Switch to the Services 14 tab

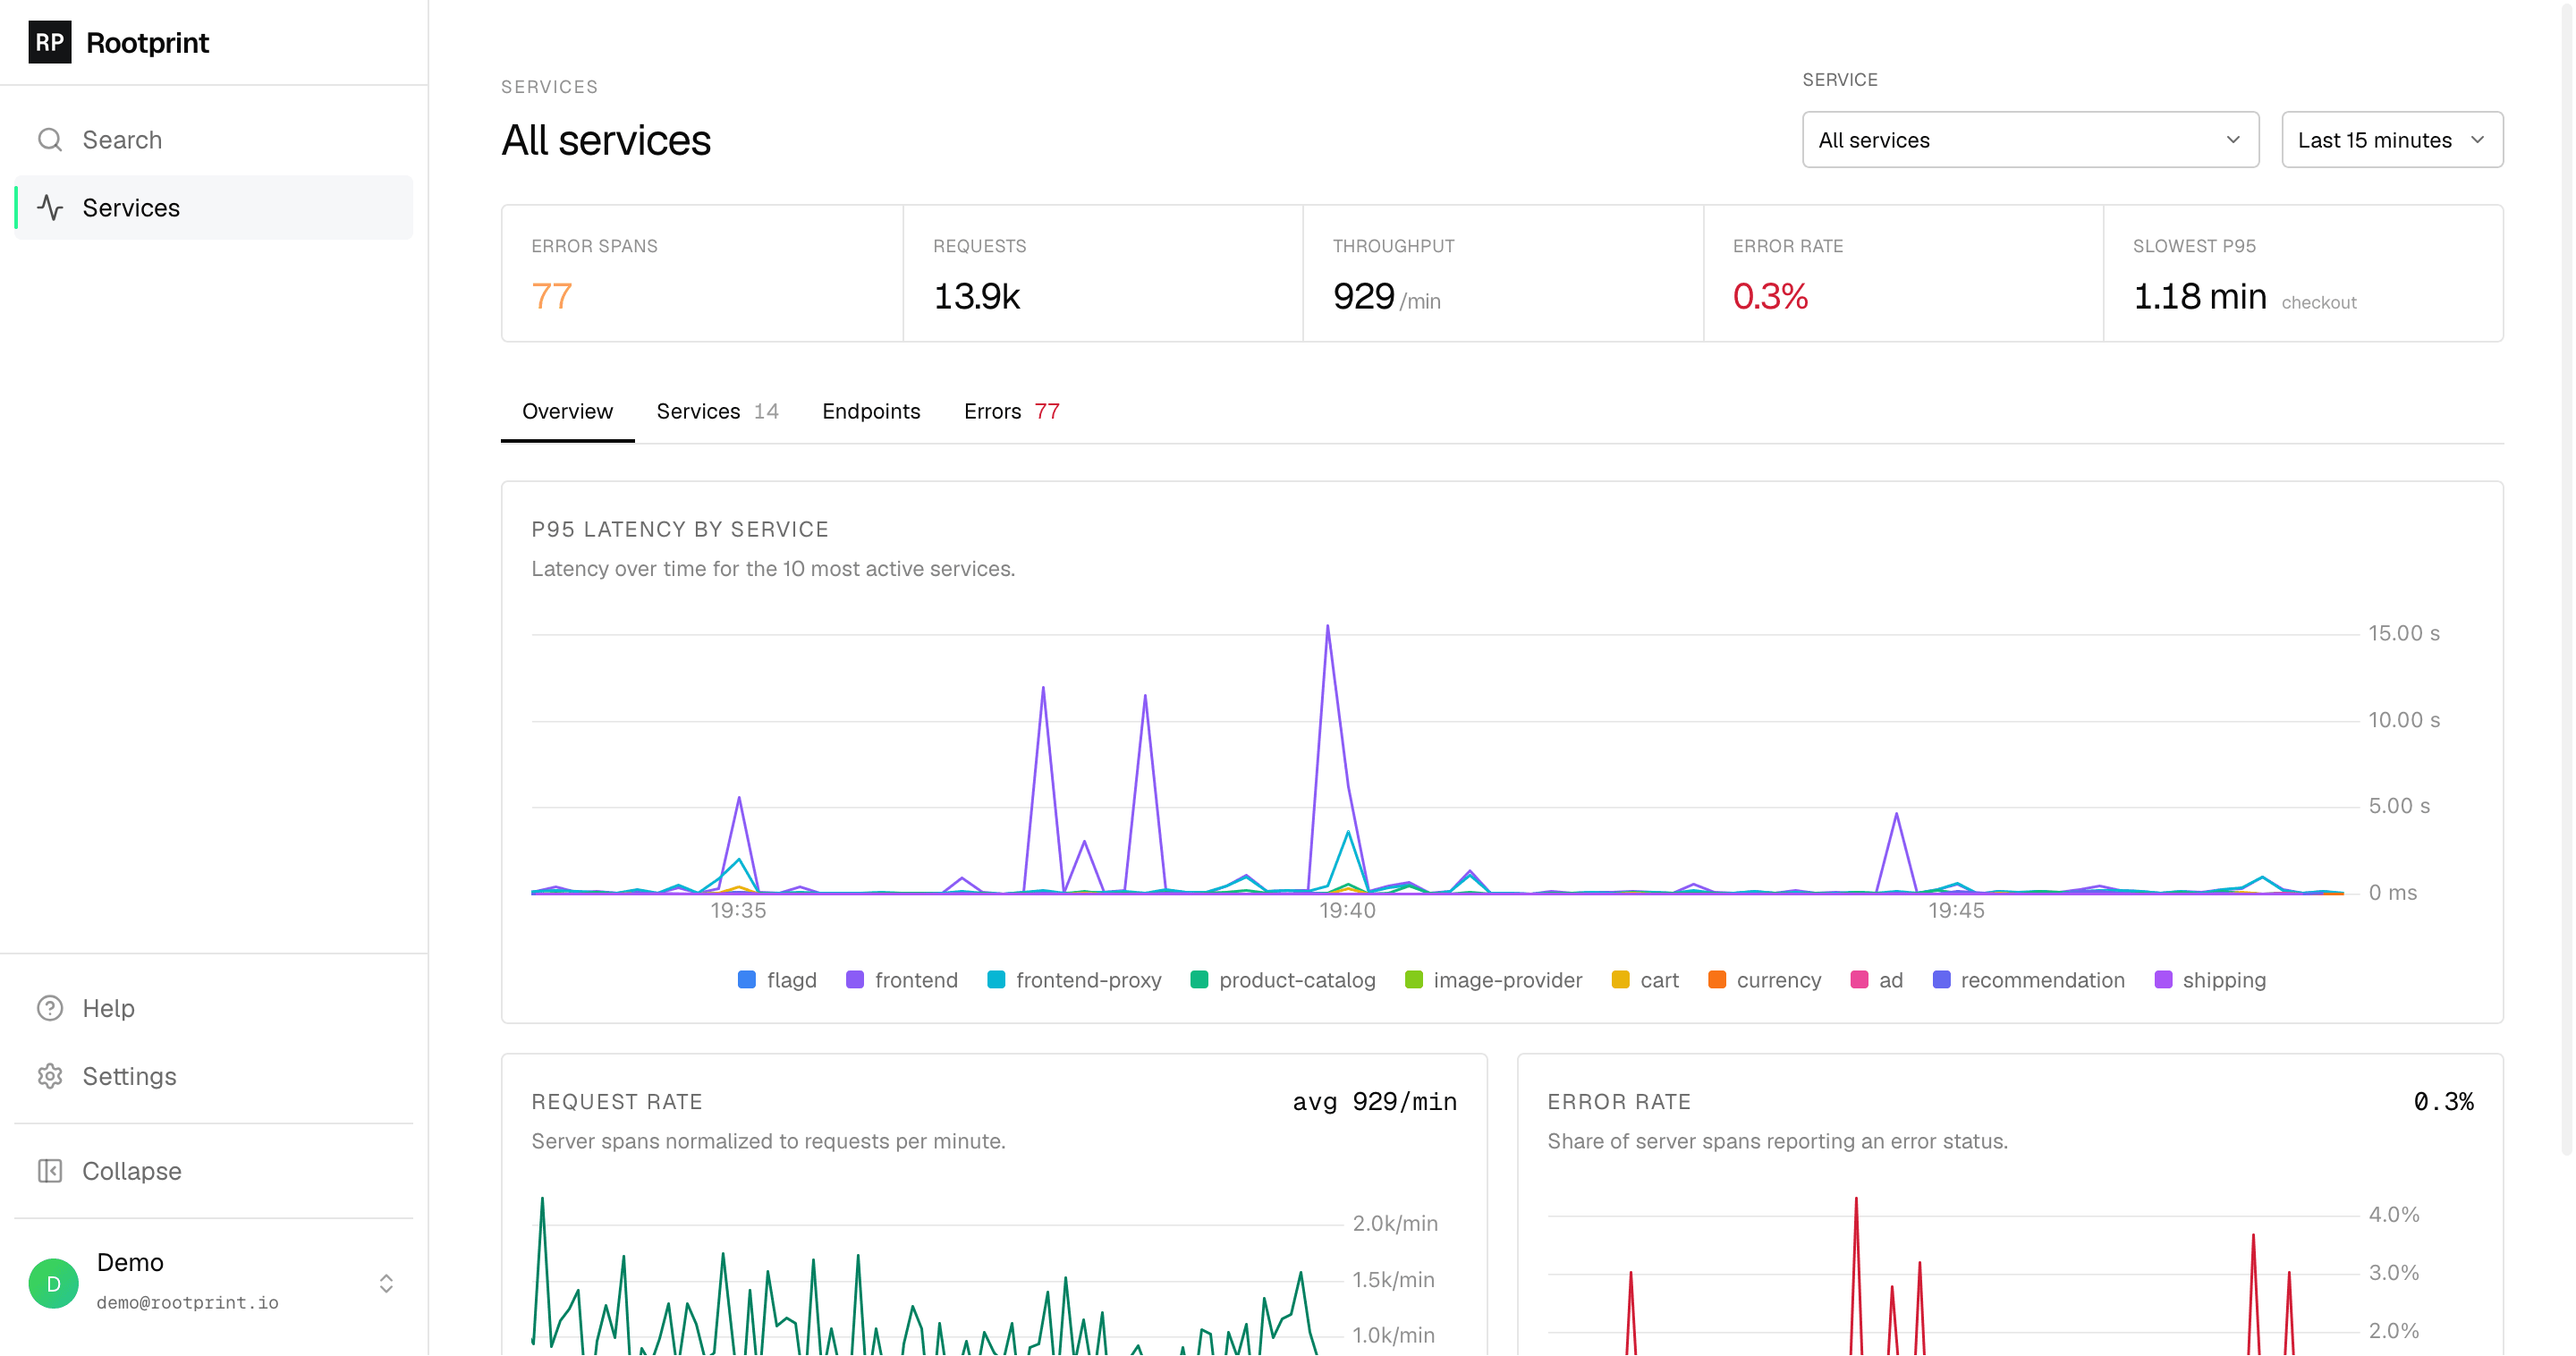pyautogui.click(x=717, y=412)
